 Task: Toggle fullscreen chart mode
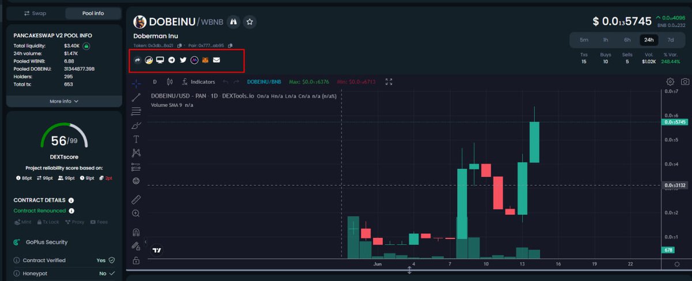pos(389,82)
